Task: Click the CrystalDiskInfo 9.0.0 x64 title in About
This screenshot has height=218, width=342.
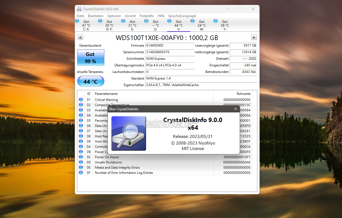Action: pyautogui.click(x=193, y=124)
